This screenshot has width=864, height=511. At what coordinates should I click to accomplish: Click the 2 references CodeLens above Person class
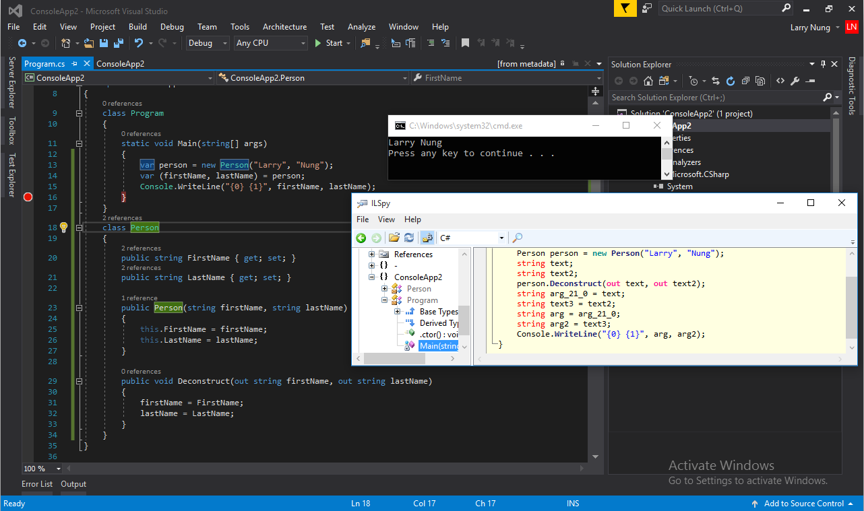122,218
